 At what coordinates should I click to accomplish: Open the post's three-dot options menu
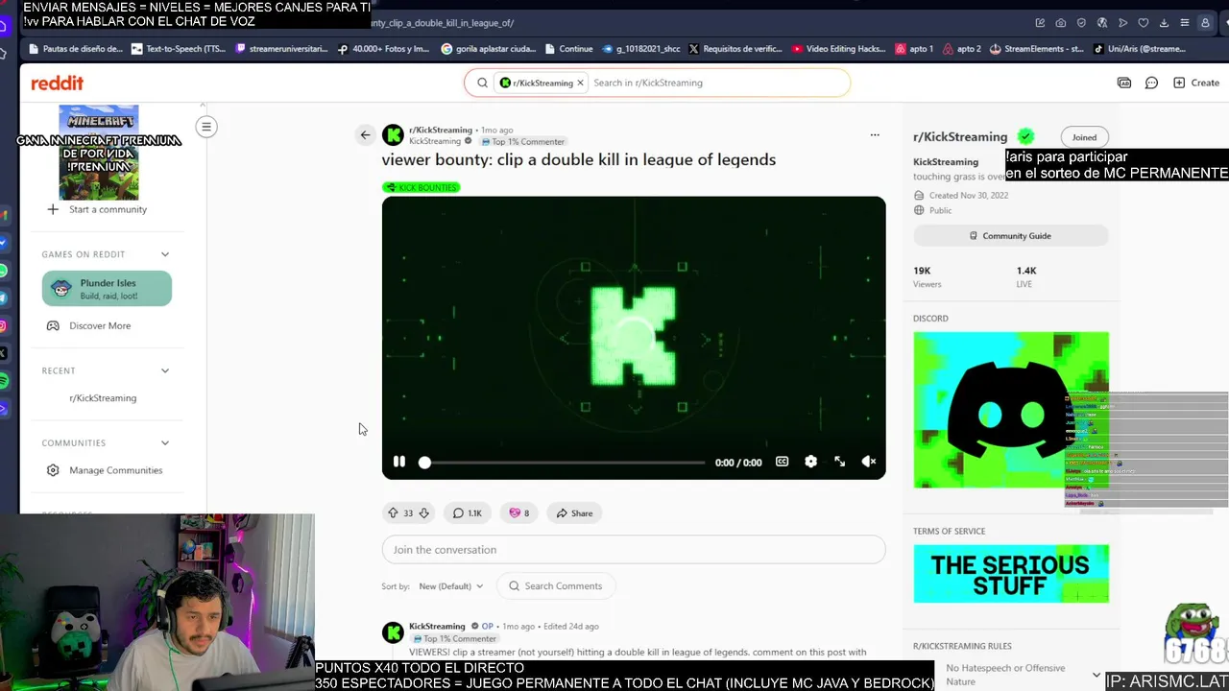[875, 135]
